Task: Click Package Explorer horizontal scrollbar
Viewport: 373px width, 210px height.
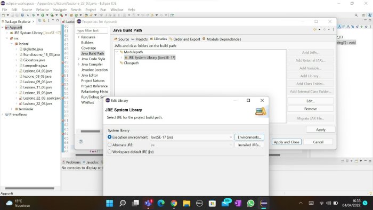Action: click(29, 188)
